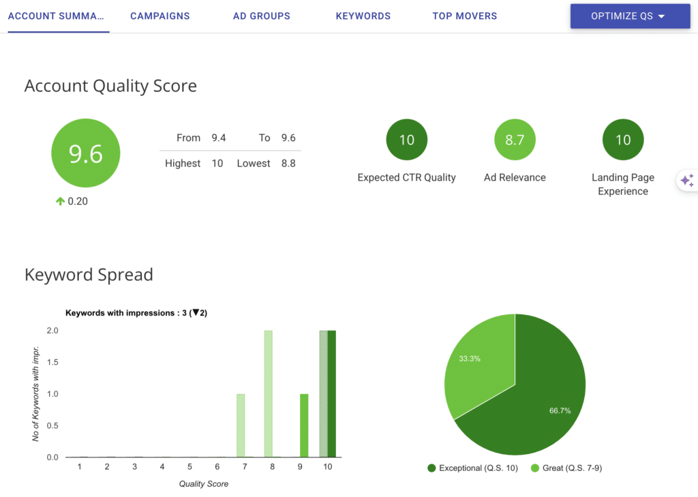This screenshot has width=698, height=497.
Task: Click the Lowest 8.8 value
Action: pos(288,164)
